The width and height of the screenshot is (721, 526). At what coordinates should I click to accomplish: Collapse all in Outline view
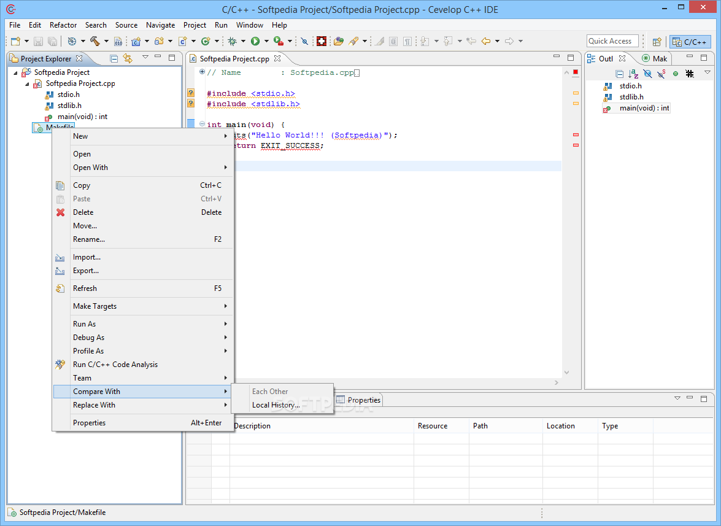point(620,74)
